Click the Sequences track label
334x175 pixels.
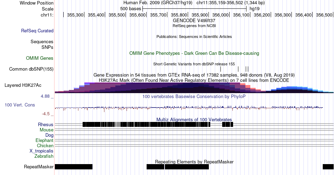tap(42, 41)
